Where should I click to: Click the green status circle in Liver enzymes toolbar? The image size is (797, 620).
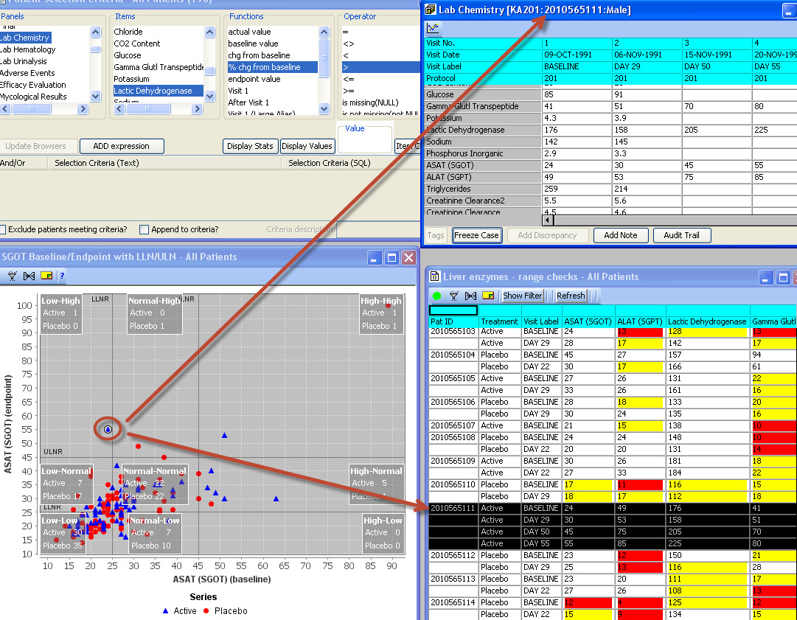click(436, 296)
